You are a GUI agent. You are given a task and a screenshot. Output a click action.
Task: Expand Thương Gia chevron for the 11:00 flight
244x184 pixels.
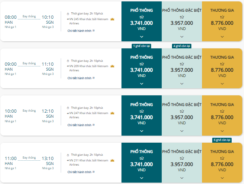click(x=222, y=178)
